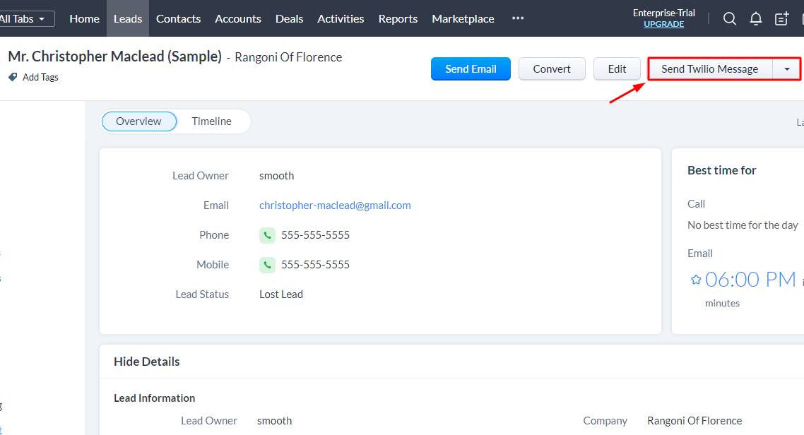Click the Edit button

tap(617, 68)
